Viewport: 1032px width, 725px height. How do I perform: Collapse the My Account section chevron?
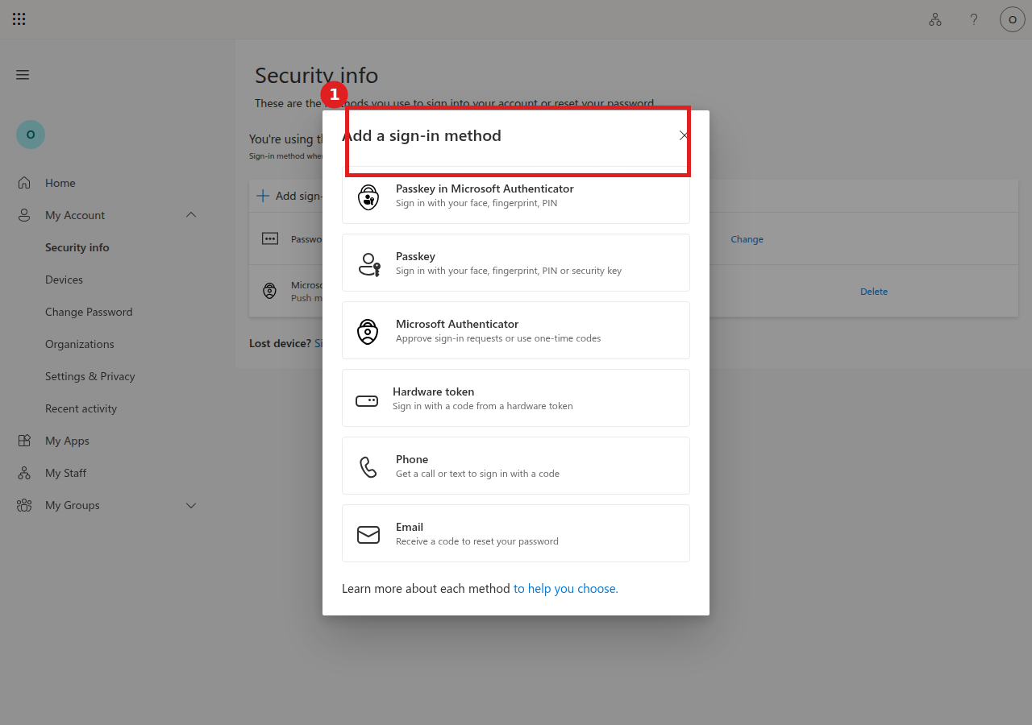[191, 214]
